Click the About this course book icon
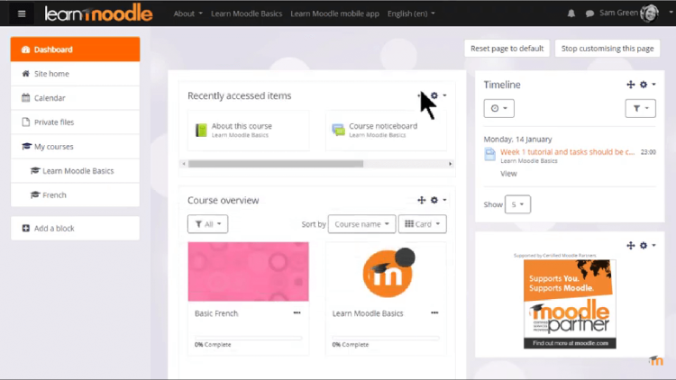 click(x=201, y=130)
